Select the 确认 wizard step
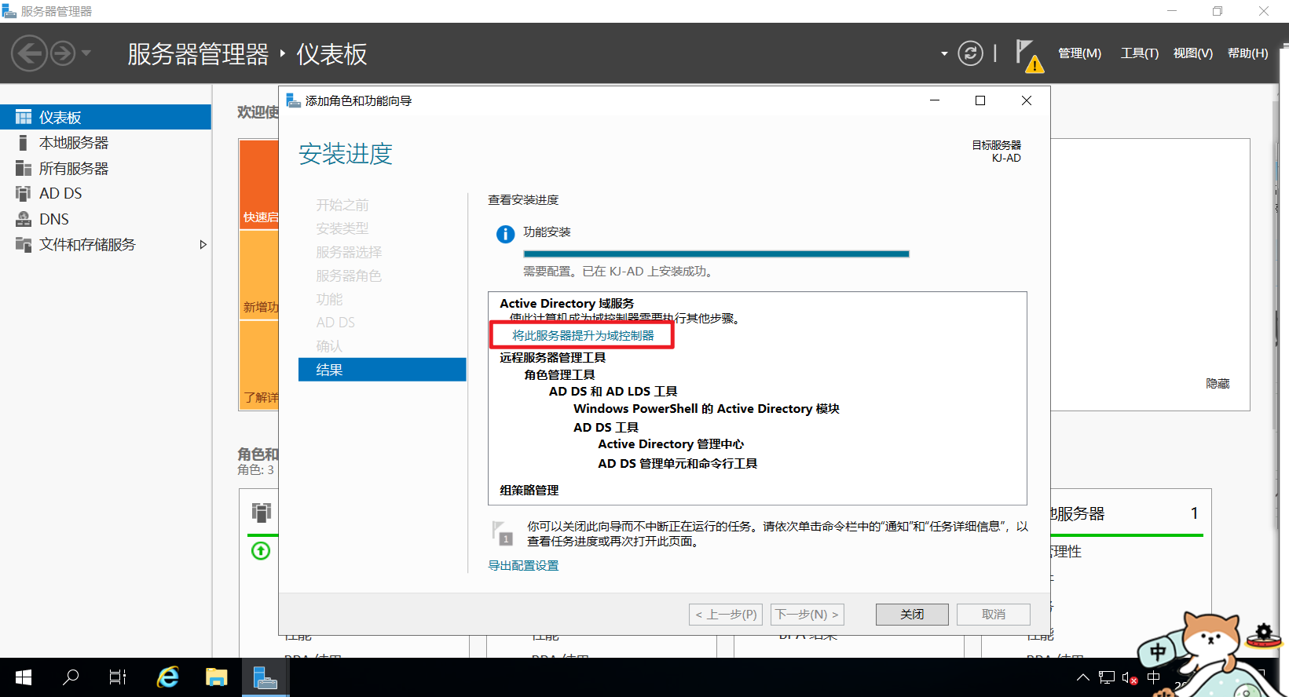 pyautogui.click(x=329, y=346)
